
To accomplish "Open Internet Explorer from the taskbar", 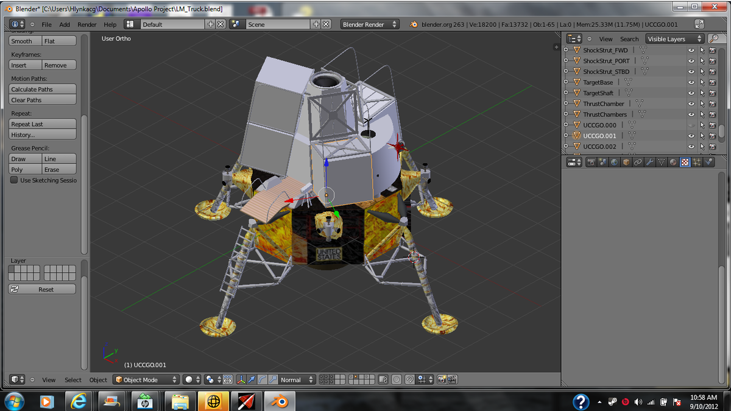I will pyautogui.click(x=79, y=401).
